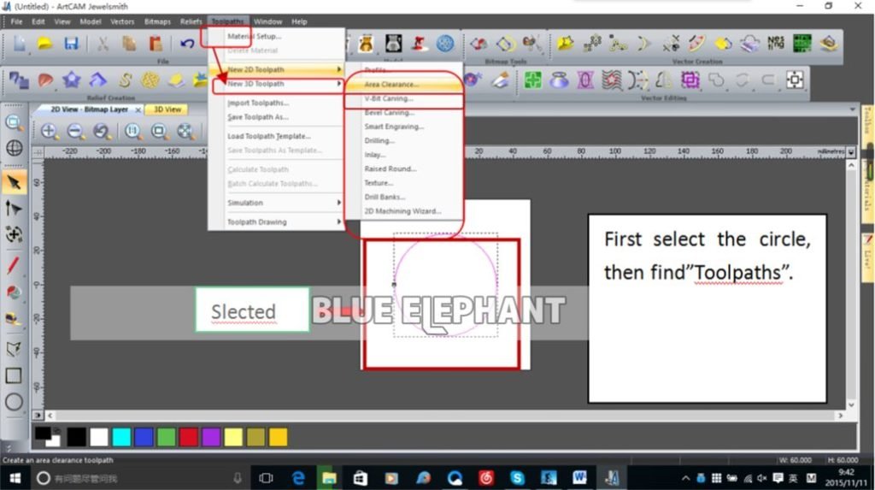Close the 2D View Bitmap Layer tab
Screen dimensions: 875x490
point(138,110)
